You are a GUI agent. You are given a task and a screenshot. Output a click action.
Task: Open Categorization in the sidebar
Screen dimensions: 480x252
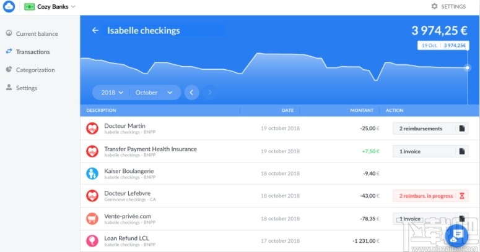tap(35, 70)
